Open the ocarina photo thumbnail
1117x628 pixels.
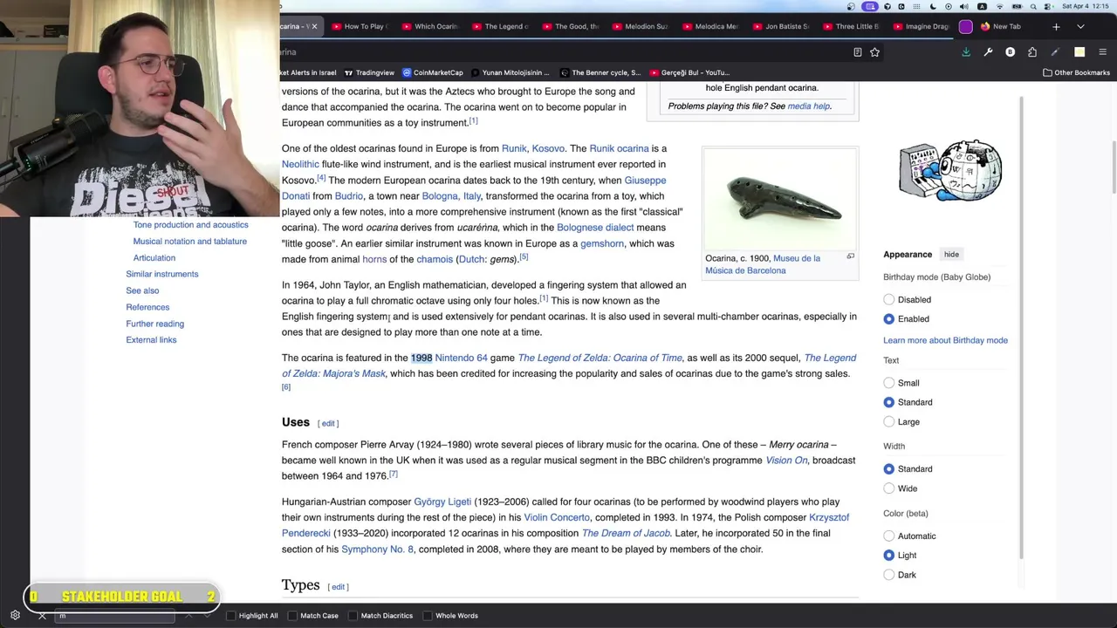pos(779,200)
